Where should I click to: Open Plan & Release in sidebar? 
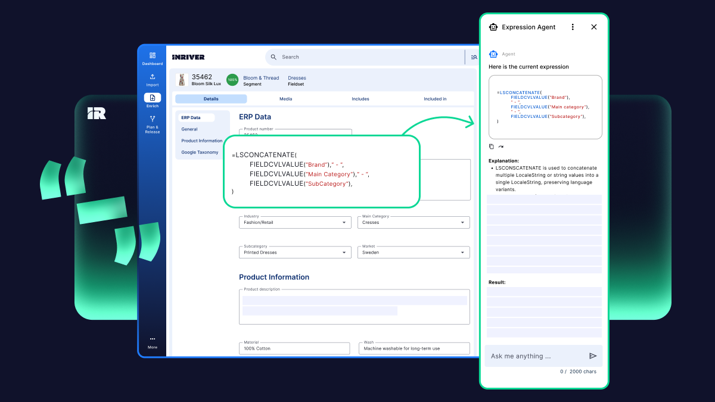coord(152,123)
